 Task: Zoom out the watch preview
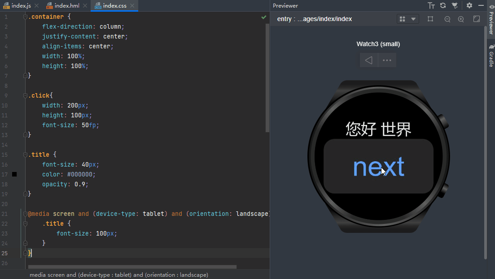447,19
